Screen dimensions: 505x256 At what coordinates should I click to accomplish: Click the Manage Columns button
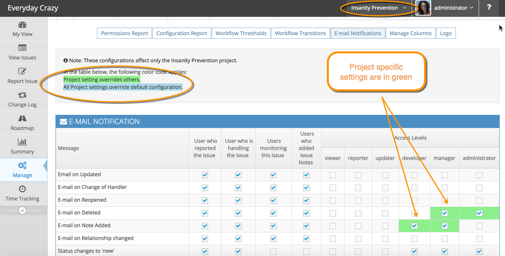pos(411,33)
